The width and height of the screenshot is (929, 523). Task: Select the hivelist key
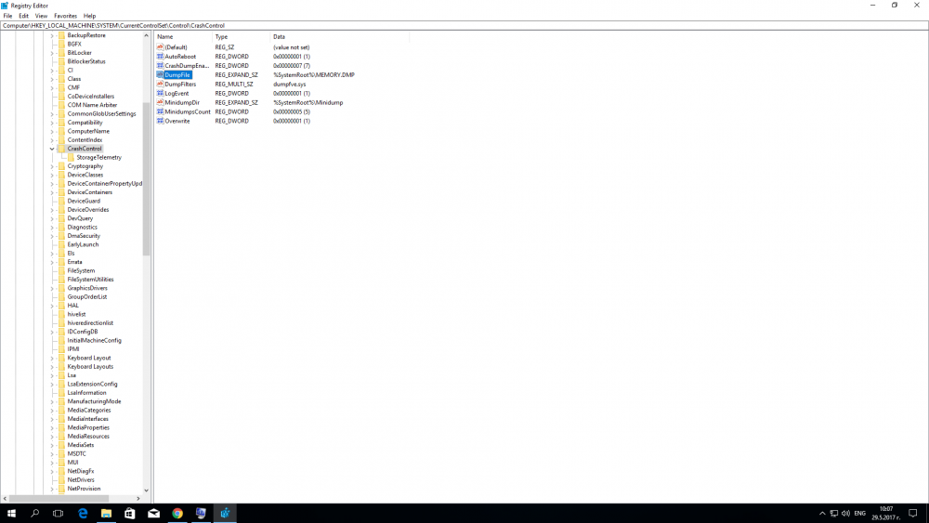[76, 315]
